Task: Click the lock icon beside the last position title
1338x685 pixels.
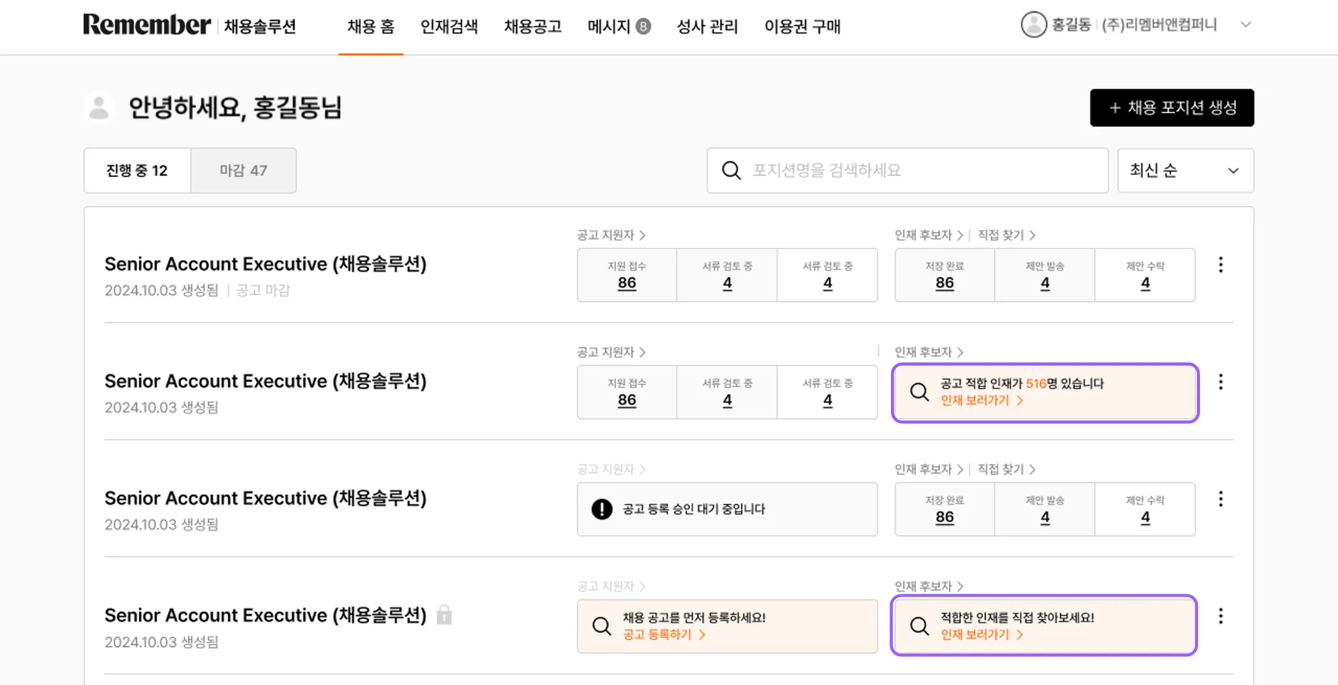Action: pyautogui.click(x=444, y=614)
